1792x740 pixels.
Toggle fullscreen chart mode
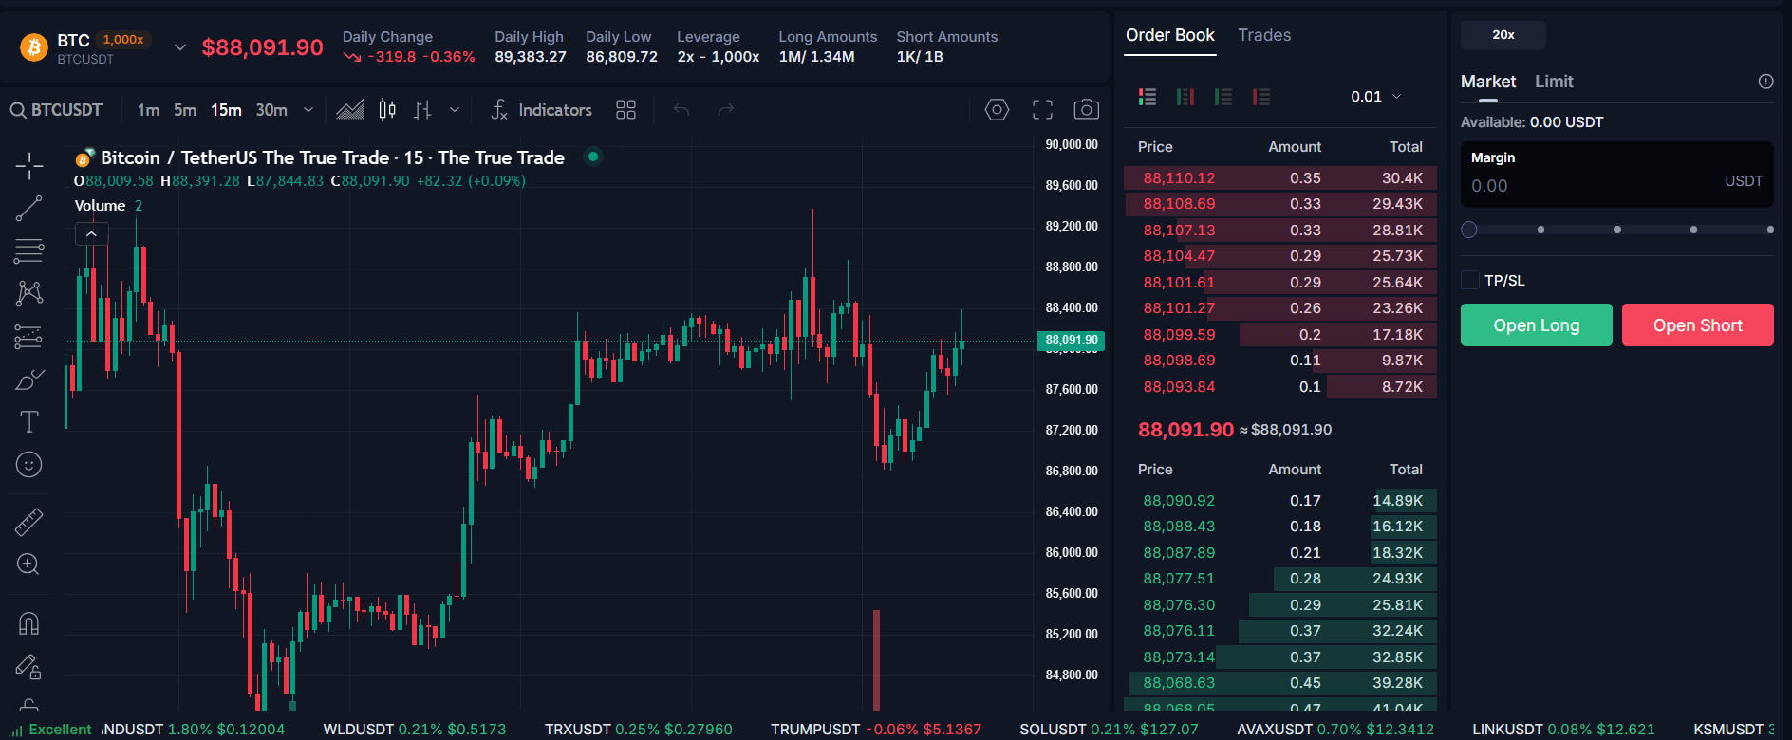1042,110
